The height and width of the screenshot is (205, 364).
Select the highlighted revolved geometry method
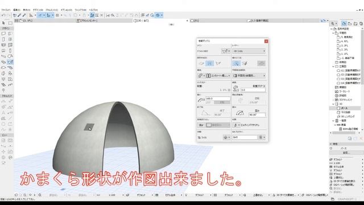click(x=210, y=63)
